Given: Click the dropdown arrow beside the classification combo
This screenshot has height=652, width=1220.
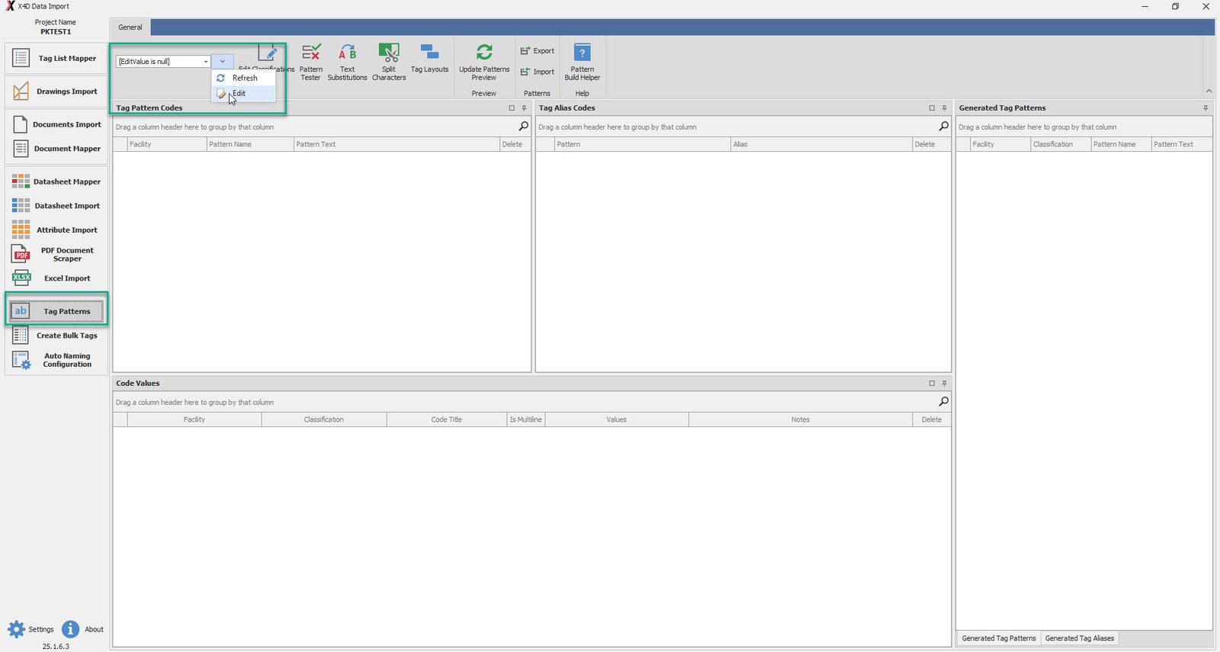Looking at the screenshot, I should click(222, 62).
